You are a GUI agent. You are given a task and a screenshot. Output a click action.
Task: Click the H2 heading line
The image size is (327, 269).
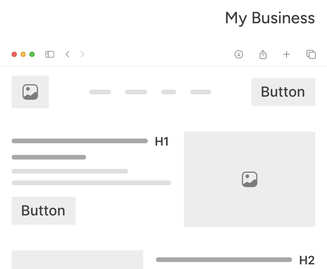pos(224,260)
